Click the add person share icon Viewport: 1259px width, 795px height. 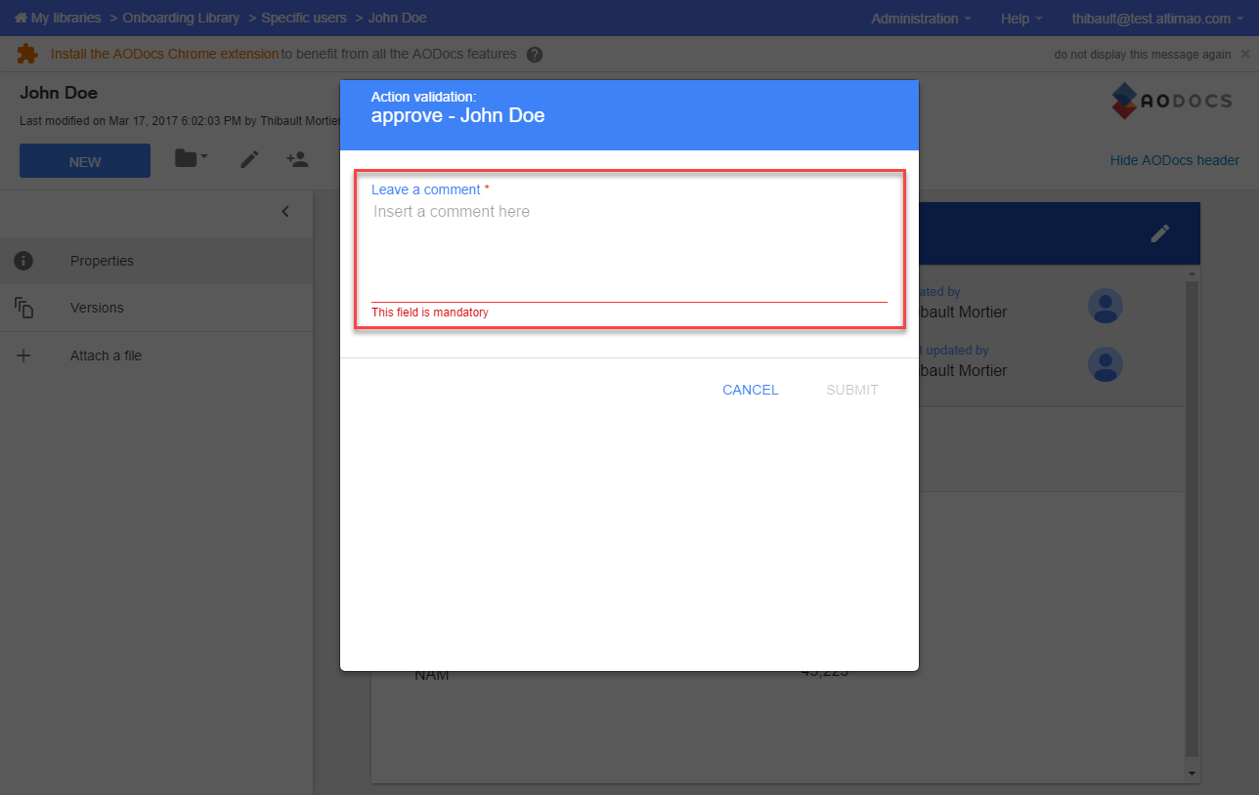click(297, 158)
